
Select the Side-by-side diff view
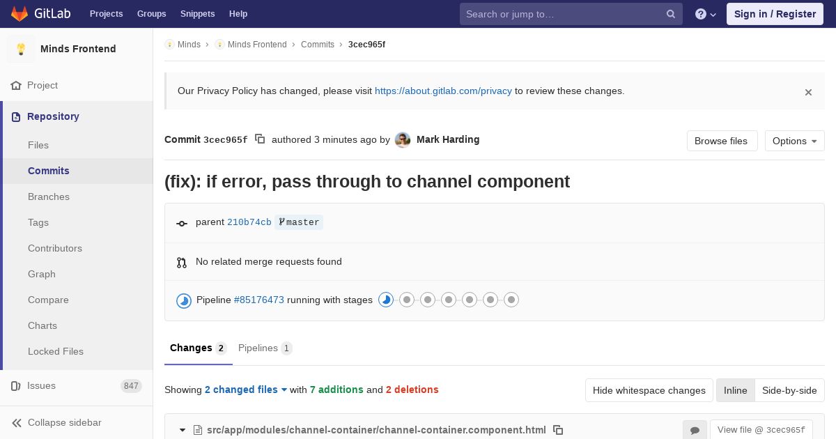click(x=789, y=390)
